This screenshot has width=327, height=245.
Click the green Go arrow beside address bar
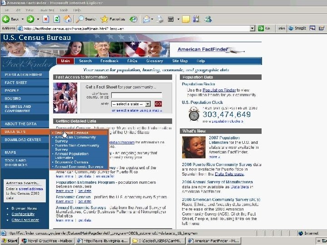pyautogui.click(x=261, y=28)
